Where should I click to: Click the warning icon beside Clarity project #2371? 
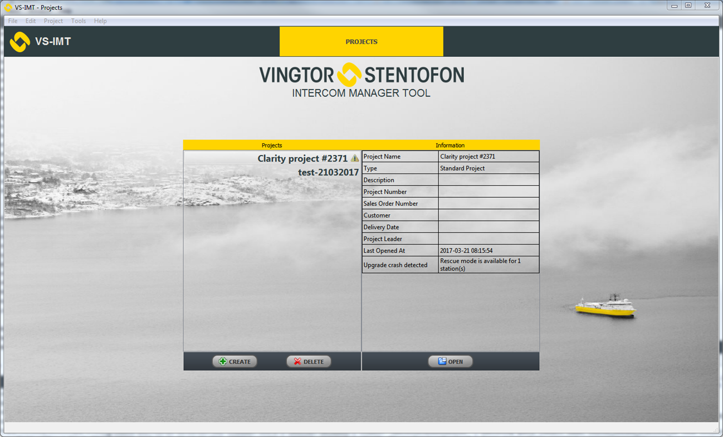[355, 158]
